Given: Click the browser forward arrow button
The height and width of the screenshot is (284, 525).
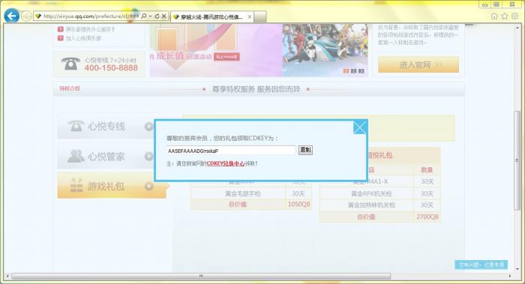Looking at the screenshot, I should pos(26,16).
